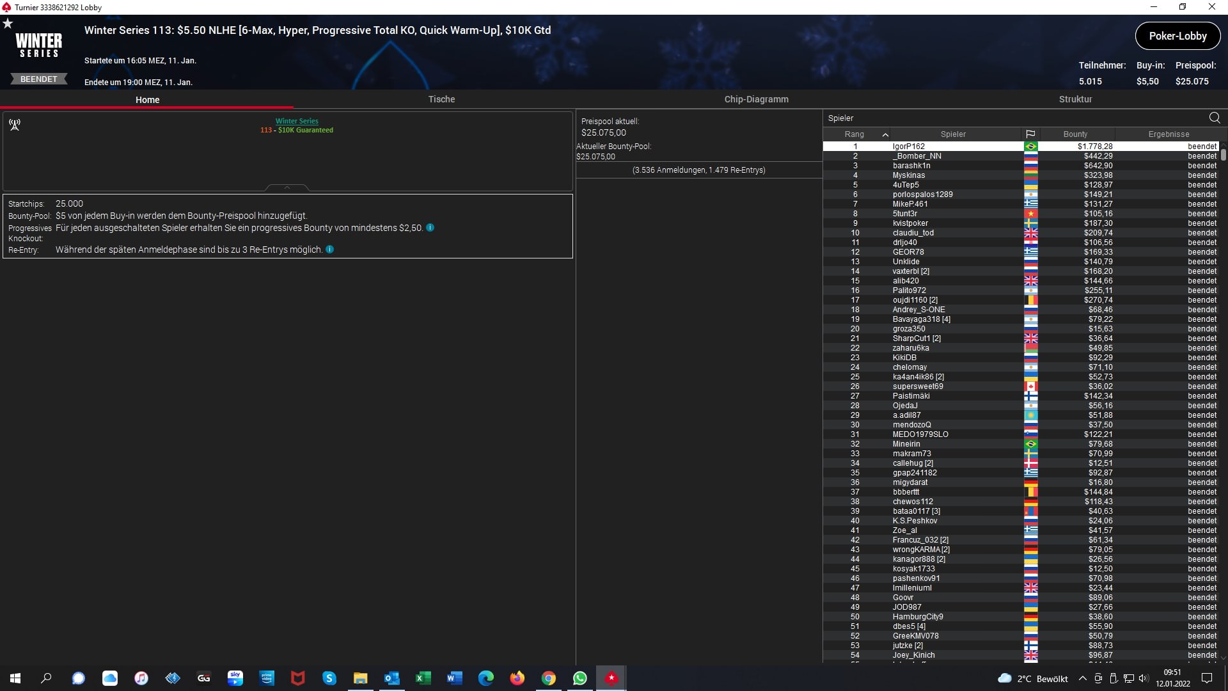
Task: Open the GG Poker taskbar icon
Action: [x=204, y=678]
